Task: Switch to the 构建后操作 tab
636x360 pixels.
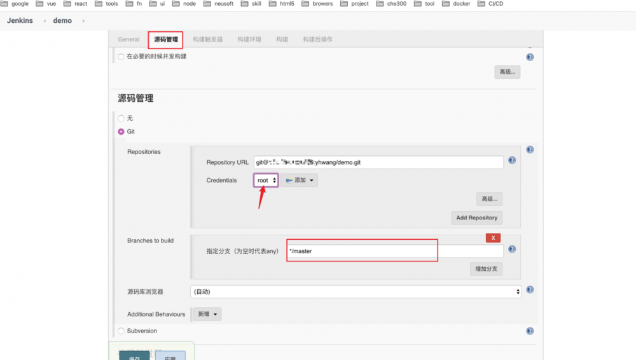Action: click(x=317, y=39)
